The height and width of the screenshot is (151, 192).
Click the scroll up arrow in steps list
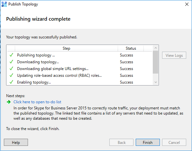pos(156,48)
